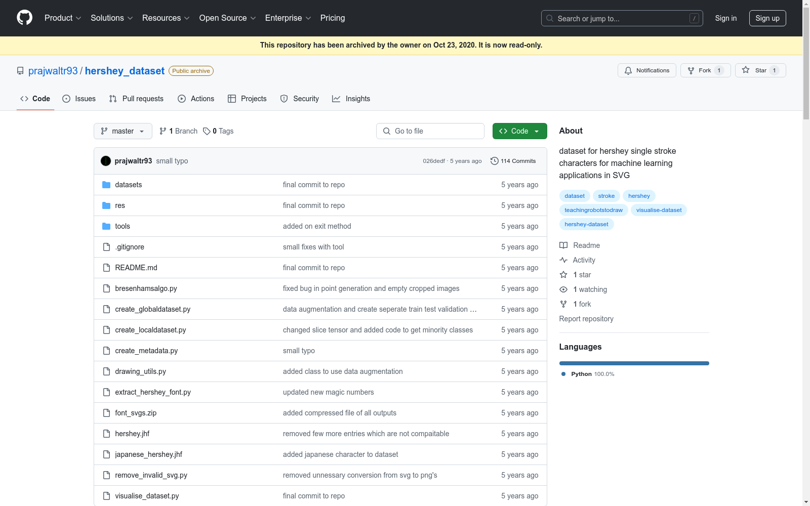This screenshot has width=810, height=506.
Task: Switch to the Actions tab
Action: tap(196, 99)
